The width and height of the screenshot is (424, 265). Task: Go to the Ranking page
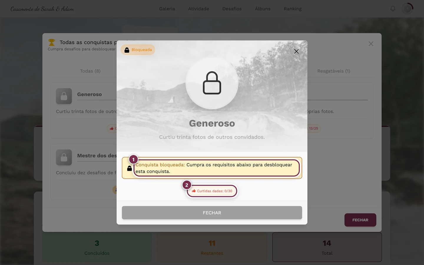(x=292, y=9)
